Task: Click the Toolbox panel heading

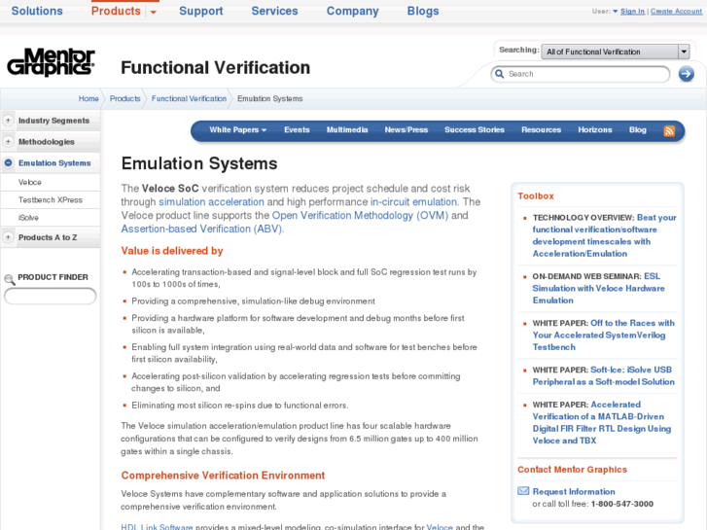Action: (536, 195)
